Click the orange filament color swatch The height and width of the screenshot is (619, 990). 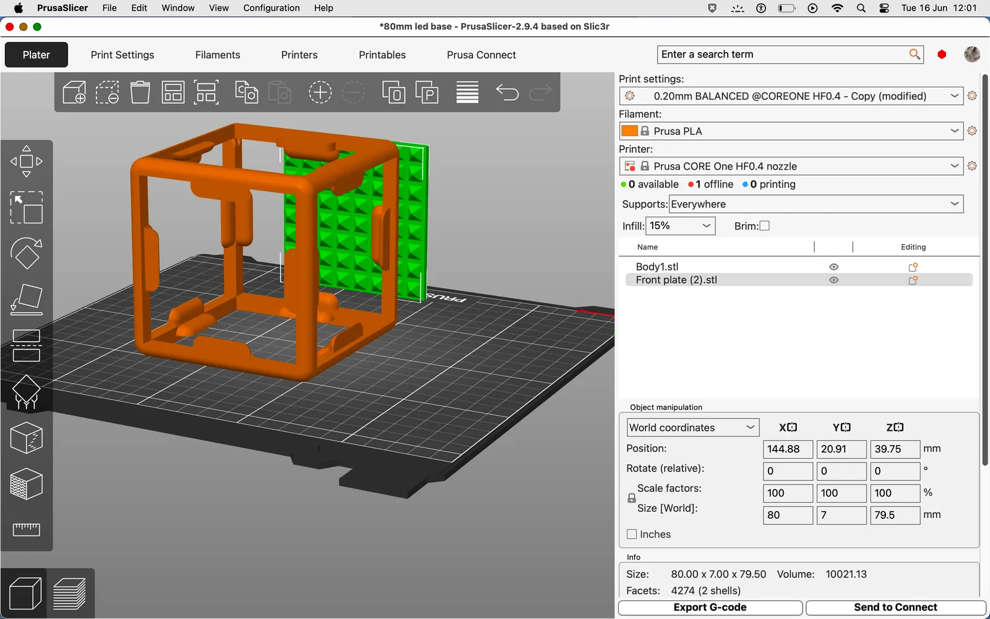[x=629, y=131]
